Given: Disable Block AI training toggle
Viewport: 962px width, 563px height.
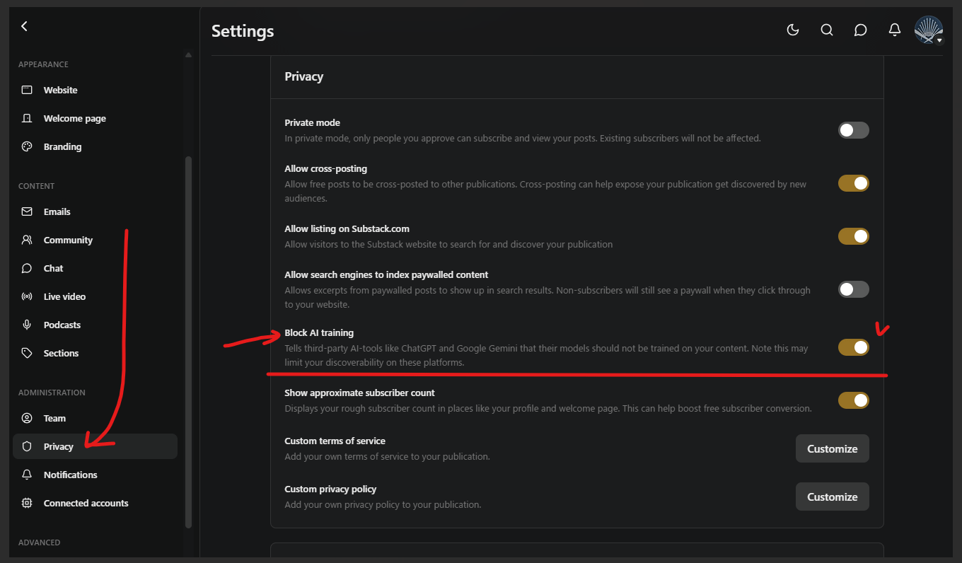Looking at the screenshot, I should [854, 347].
